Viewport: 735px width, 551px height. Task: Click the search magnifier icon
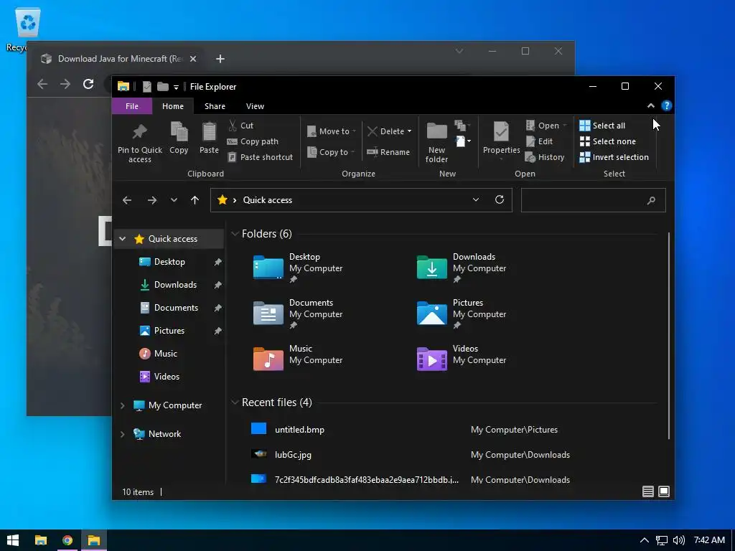pyautogui.click(x=651, y=201)
